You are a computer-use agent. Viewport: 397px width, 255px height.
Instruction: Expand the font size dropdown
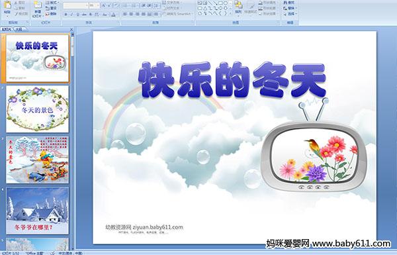click(x=98, y=5)
